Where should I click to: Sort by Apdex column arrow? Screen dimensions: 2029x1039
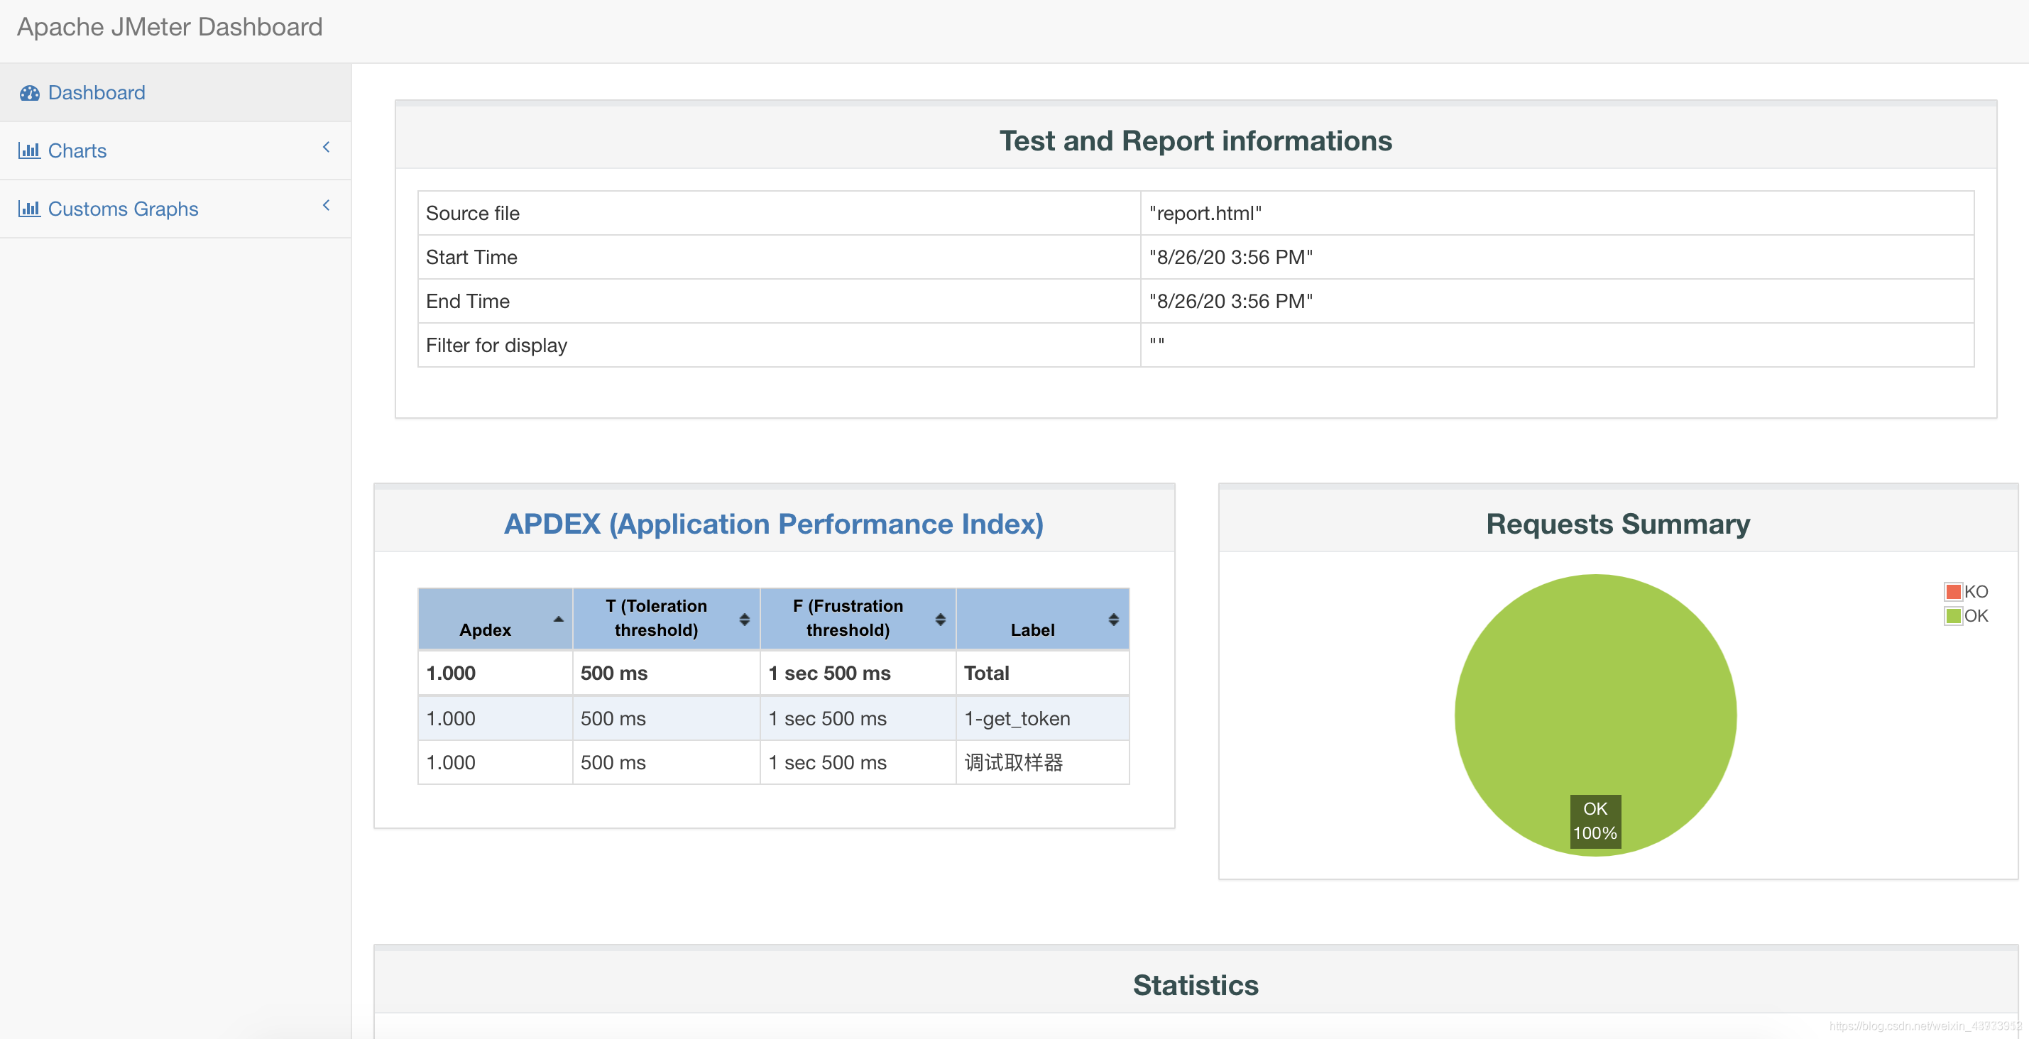coord(559,620)
